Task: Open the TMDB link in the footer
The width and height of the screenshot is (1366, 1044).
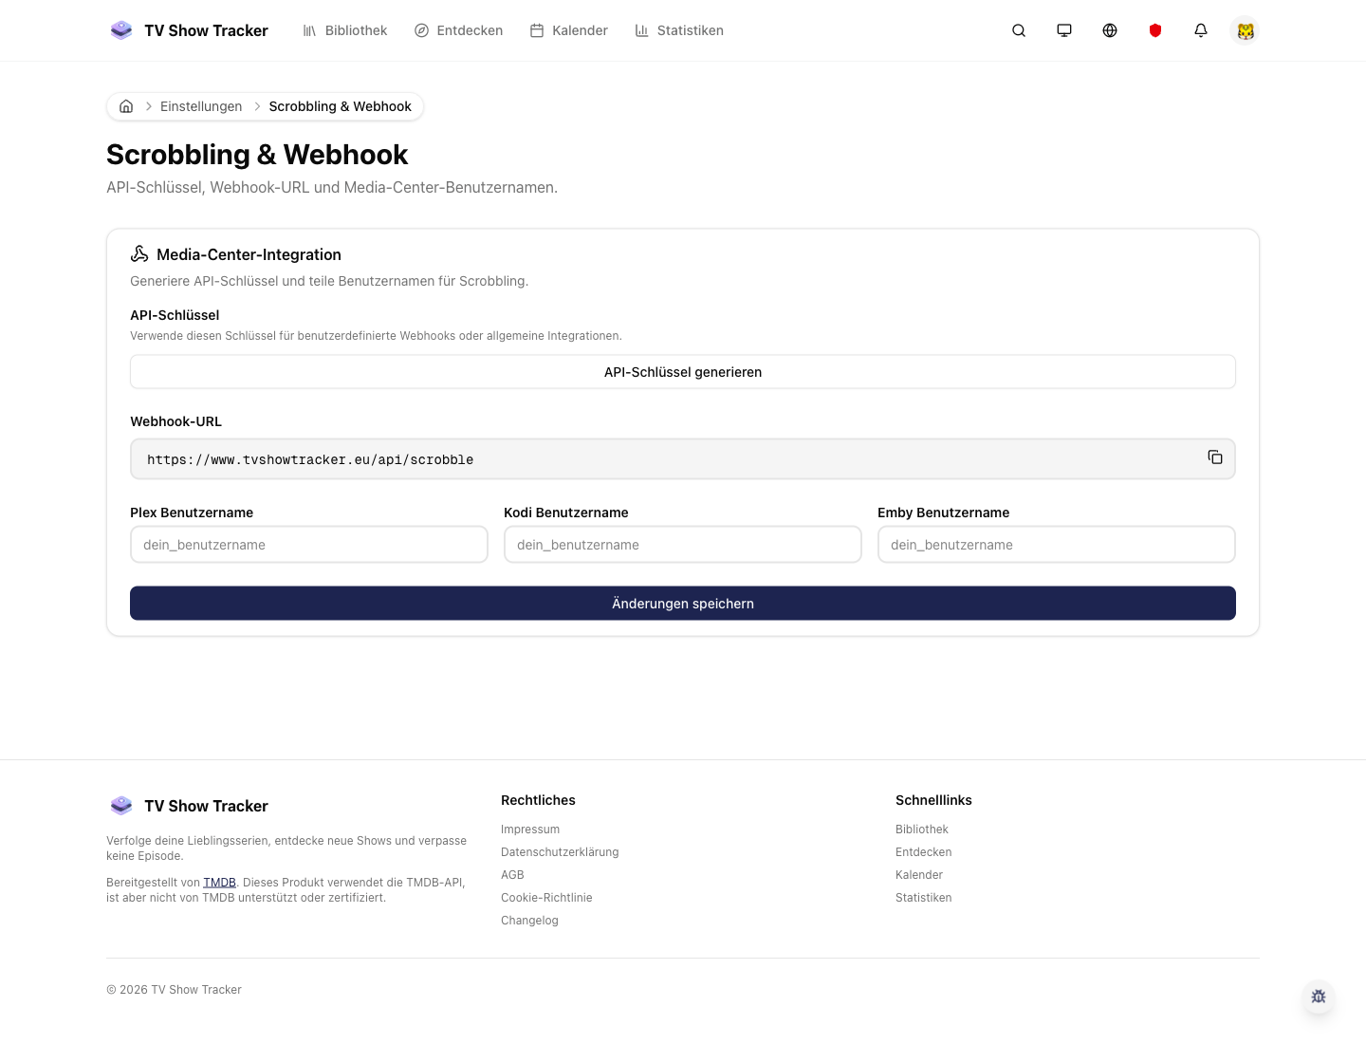Action: (219, 882)
